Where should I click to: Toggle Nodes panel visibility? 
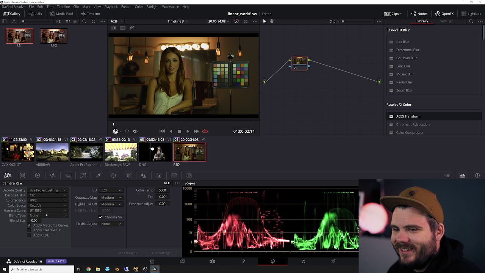pos(419,14)
